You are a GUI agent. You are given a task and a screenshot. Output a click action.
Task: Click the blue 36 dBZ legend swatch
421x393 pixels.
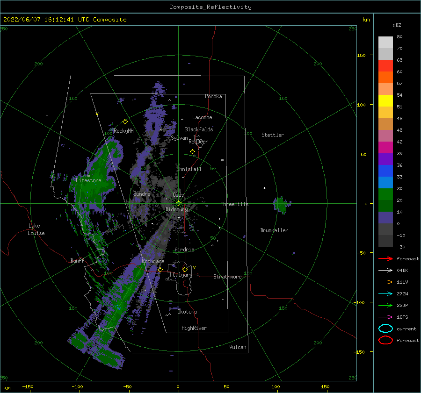click(x=385, y=171)
